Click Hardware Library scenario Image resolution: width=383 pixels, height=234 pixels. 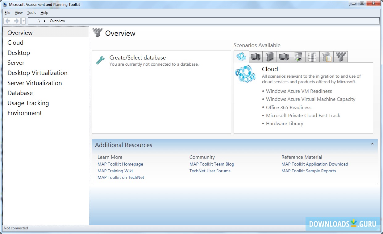285,123
